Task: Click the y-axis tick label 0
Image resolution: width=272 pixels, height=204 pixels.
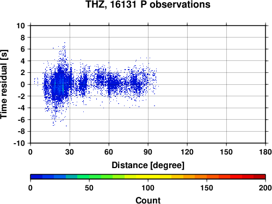Action: [23, 84]
